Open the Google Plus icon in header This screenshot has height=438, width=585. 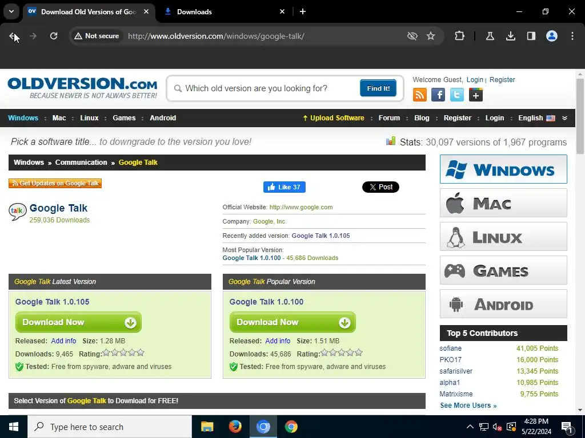click(476, 95)
